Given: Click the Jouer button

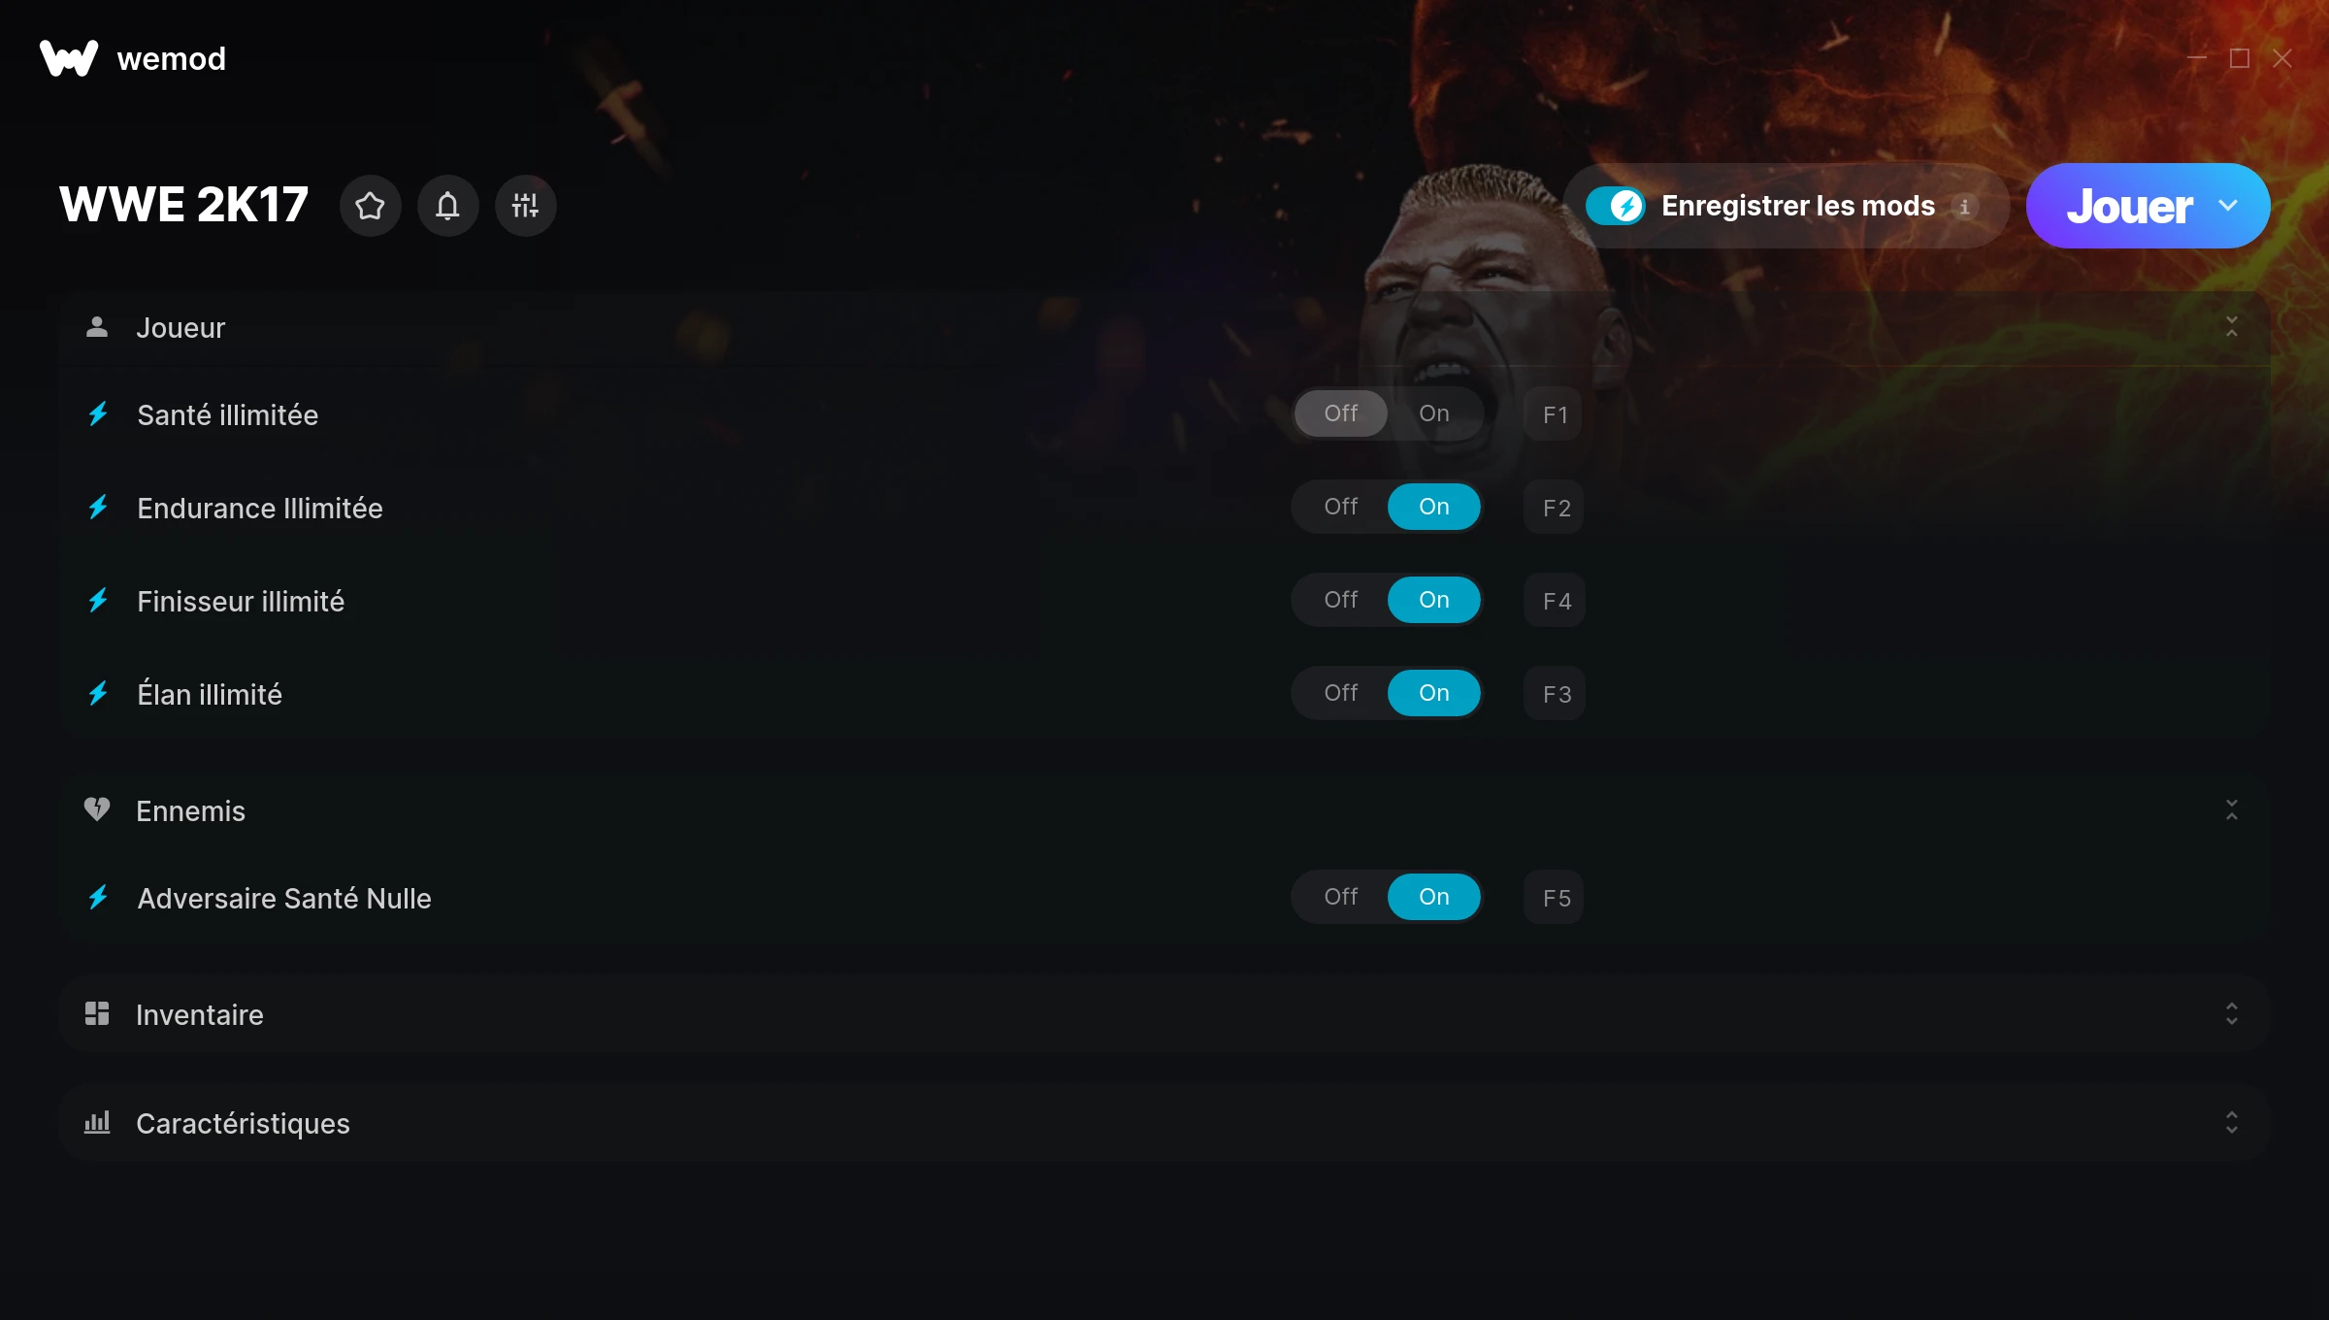Looking at the screenshot, I should (x=2129, y=206).
